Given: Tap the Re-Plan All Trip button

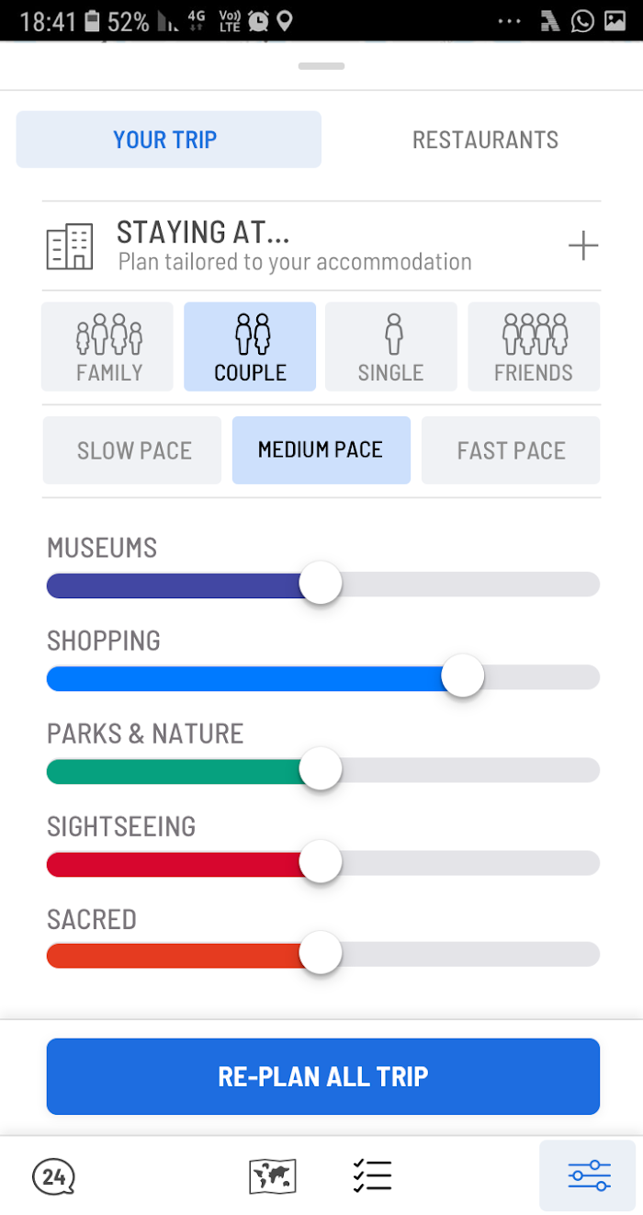Looking at the screenshot, I should 323,1076.
